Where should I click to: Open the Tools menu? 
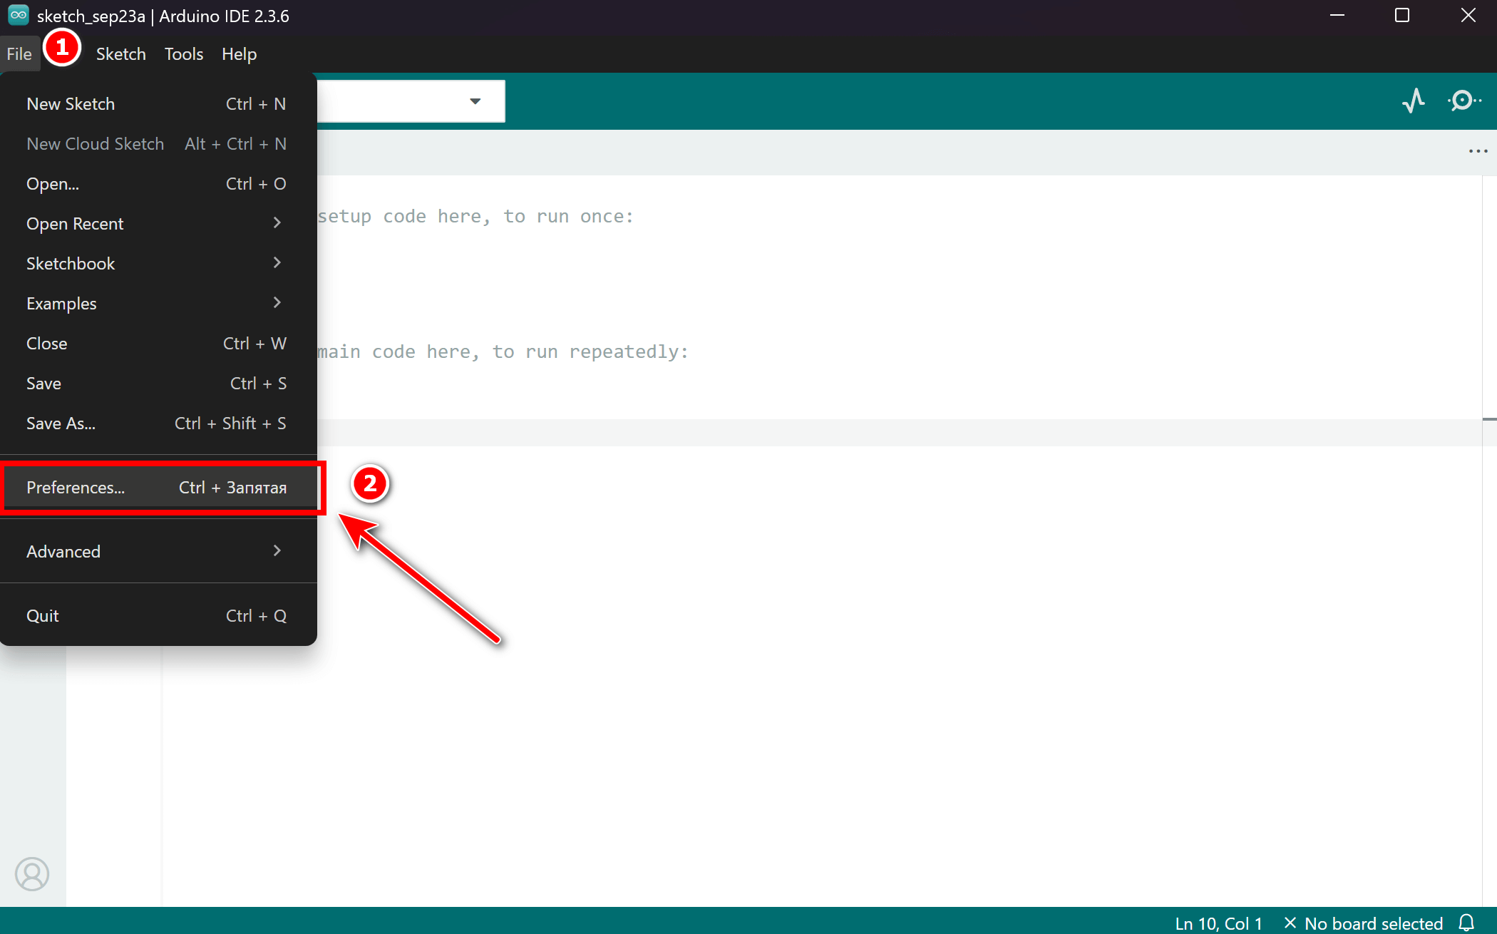coord(183,53)
